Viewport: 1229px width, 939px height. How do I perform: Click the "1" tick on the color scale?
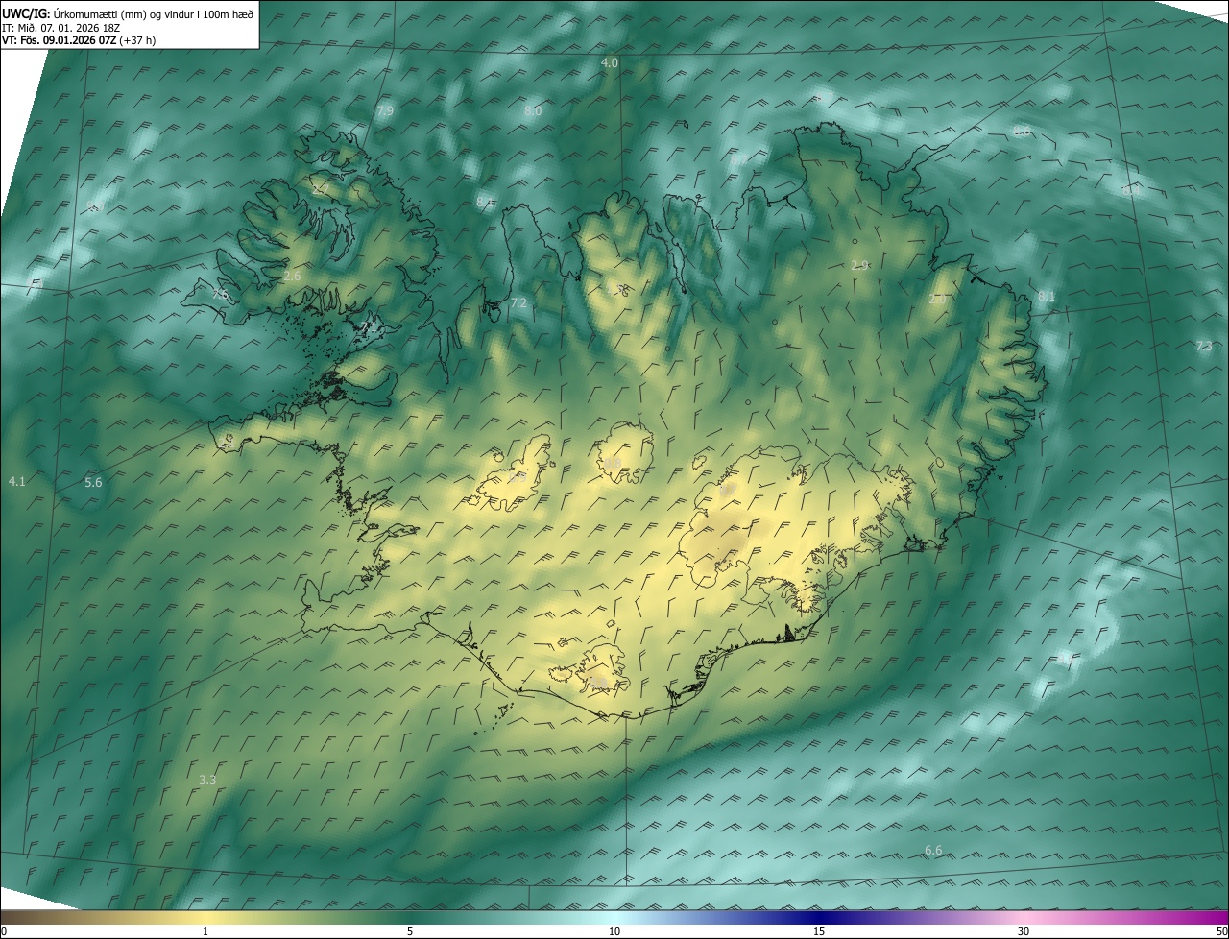pos(205,932)
